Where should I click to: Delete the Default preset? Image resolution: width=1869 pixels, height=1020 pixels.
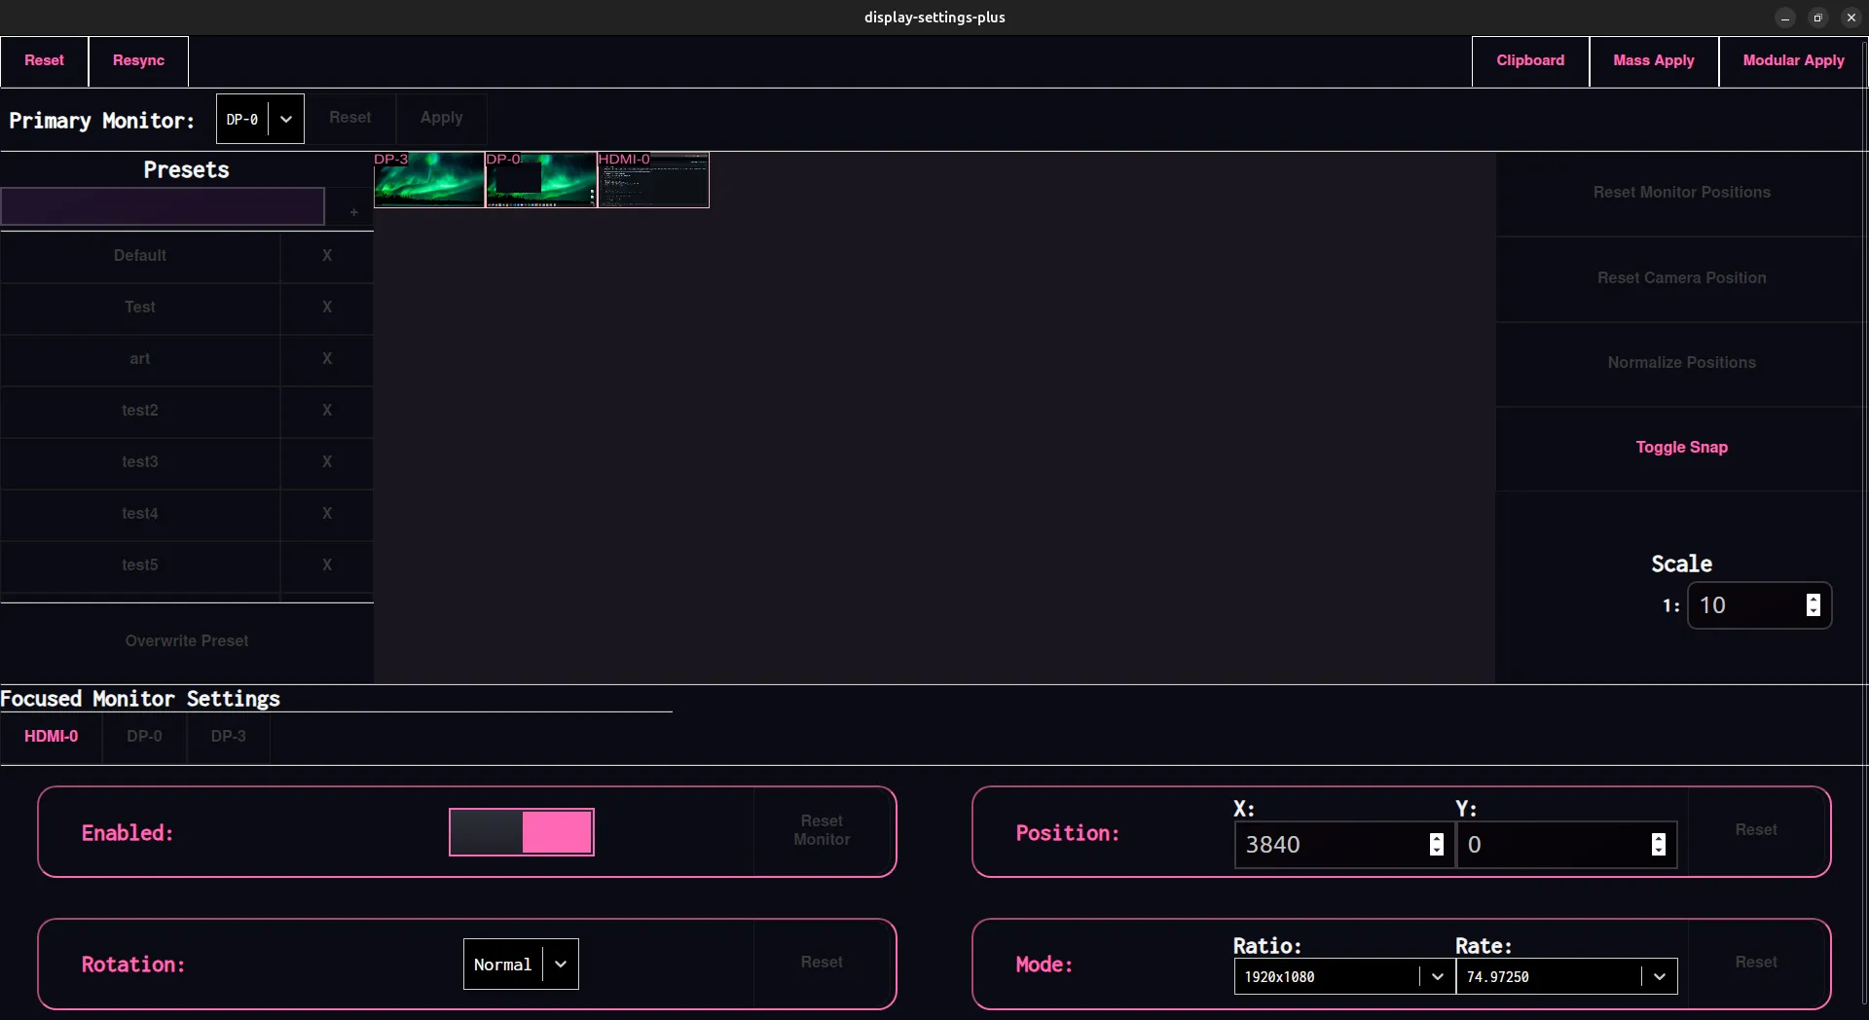pyautogui.click(x=327, y=256)
